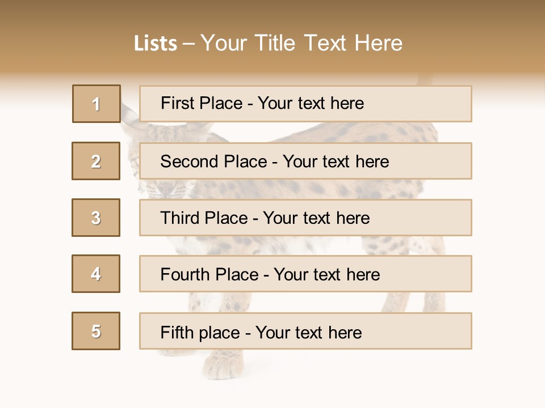545x408 pixels.
Task: Click the lynx front paw at bottom
Action: [220, 365]
